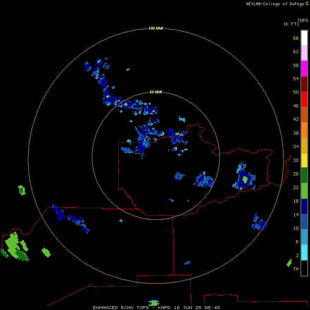The image size is (310, 310).
Task: Click the dark orange 46 kft legend swatch
Action: (x=304, y=114)
